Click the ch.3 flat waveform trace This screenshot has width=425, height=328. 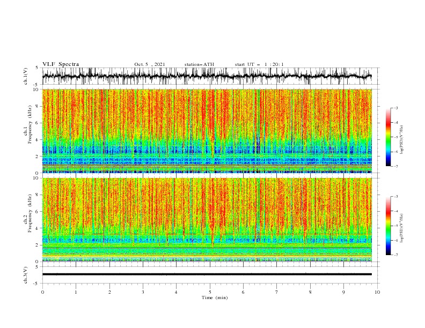[207, 274]
